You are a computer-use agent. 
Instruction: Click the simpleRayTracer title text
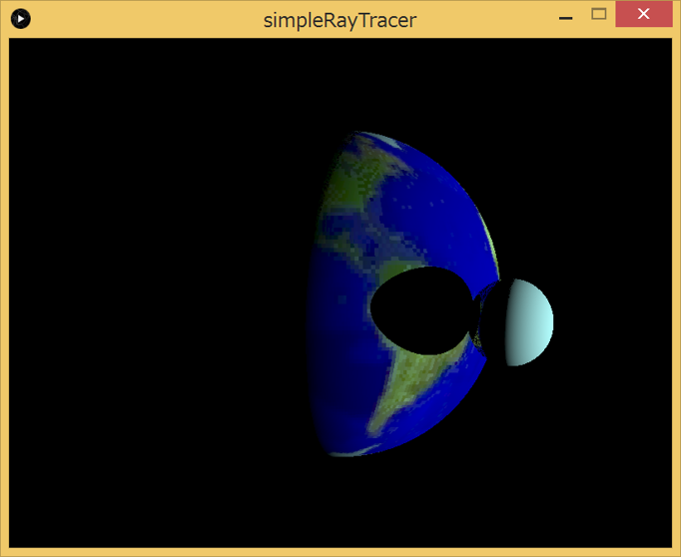tap(340, 19)
